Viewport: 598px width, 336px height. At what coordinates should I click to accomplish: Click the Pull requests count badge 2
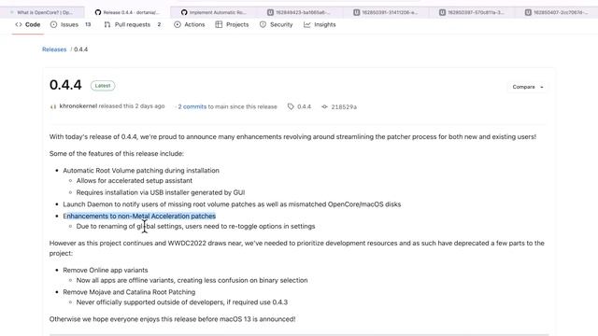[159, 24]
